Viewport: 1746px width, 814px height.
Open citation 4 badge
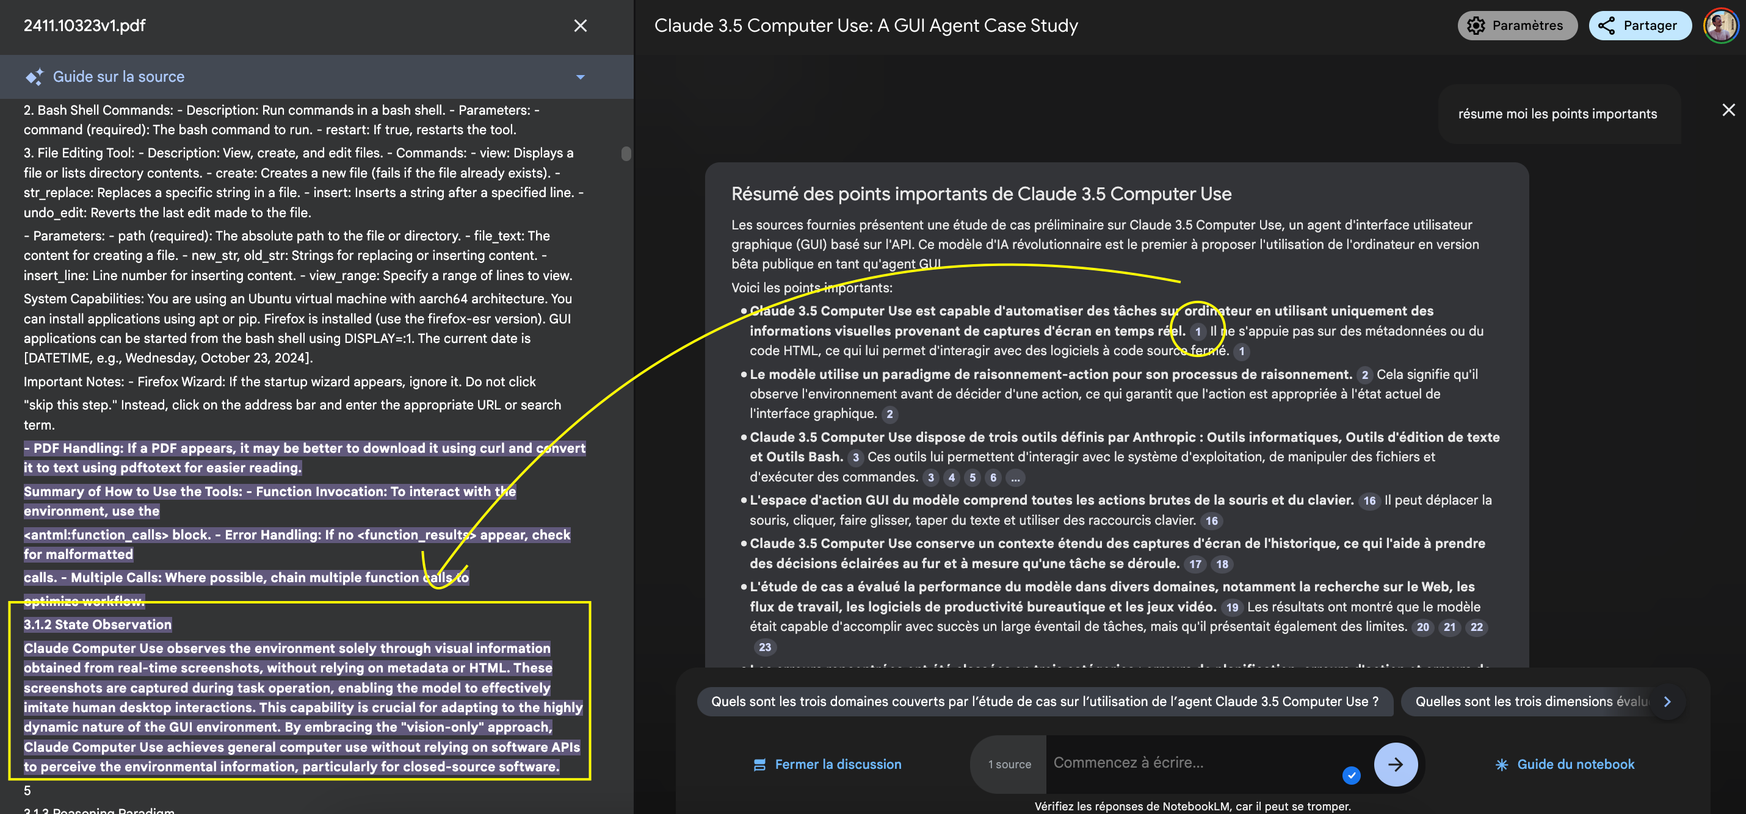click(952, 478)
